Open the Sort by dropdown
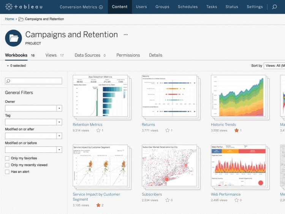 (274, 66)
